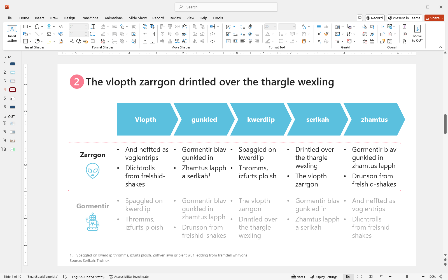Click the printer icon in GenAI group

click(x=372, y=41)
